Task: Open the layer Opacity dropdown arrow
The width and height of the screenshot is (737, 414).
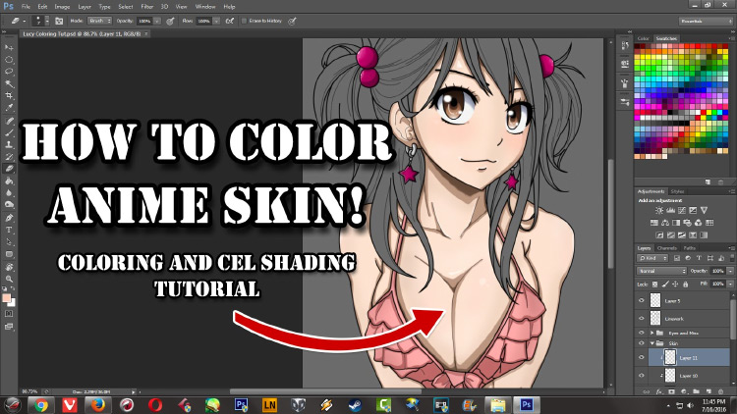Action: tap(730, 272)
